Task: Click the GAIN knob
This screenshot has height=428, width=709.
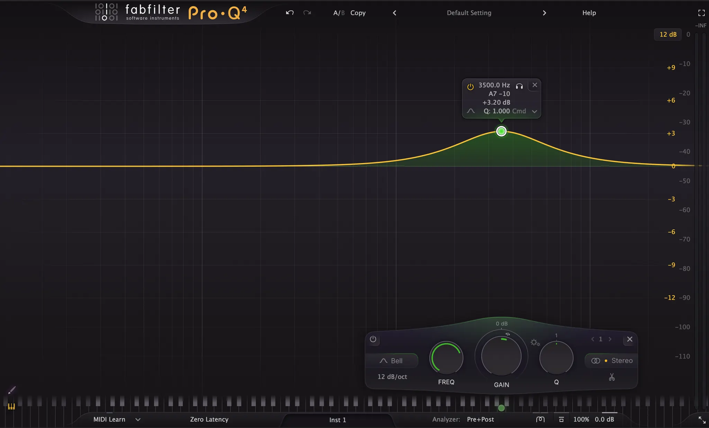Action: coord(501,356)
